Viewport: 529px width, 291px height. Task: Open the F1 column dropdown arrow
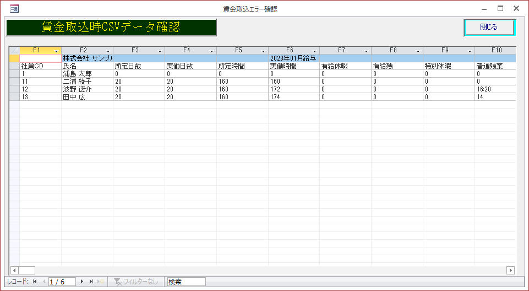pos(56,51)
